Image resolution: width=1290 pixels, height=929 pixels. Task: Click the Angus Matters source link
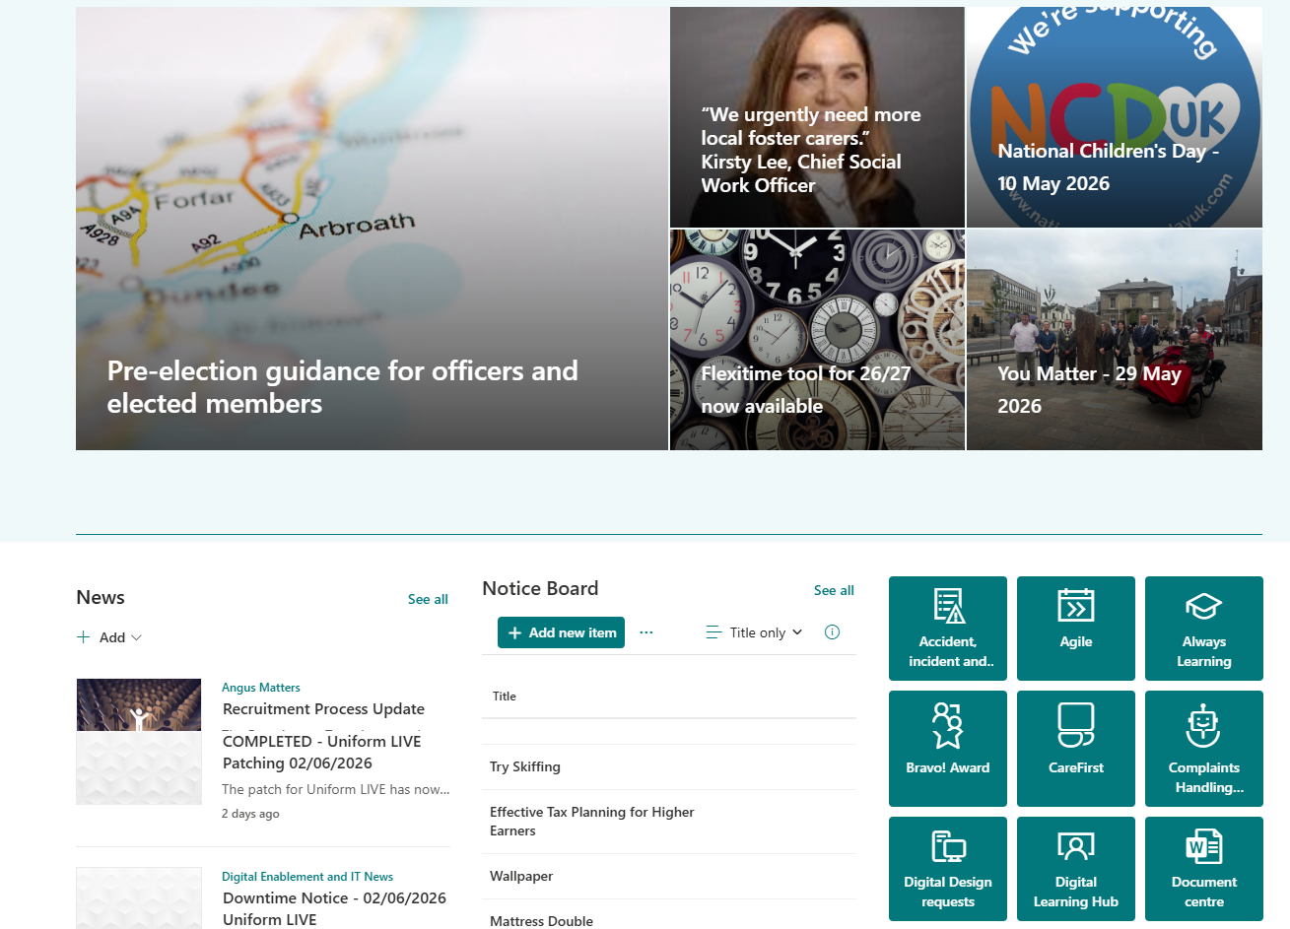261,688
